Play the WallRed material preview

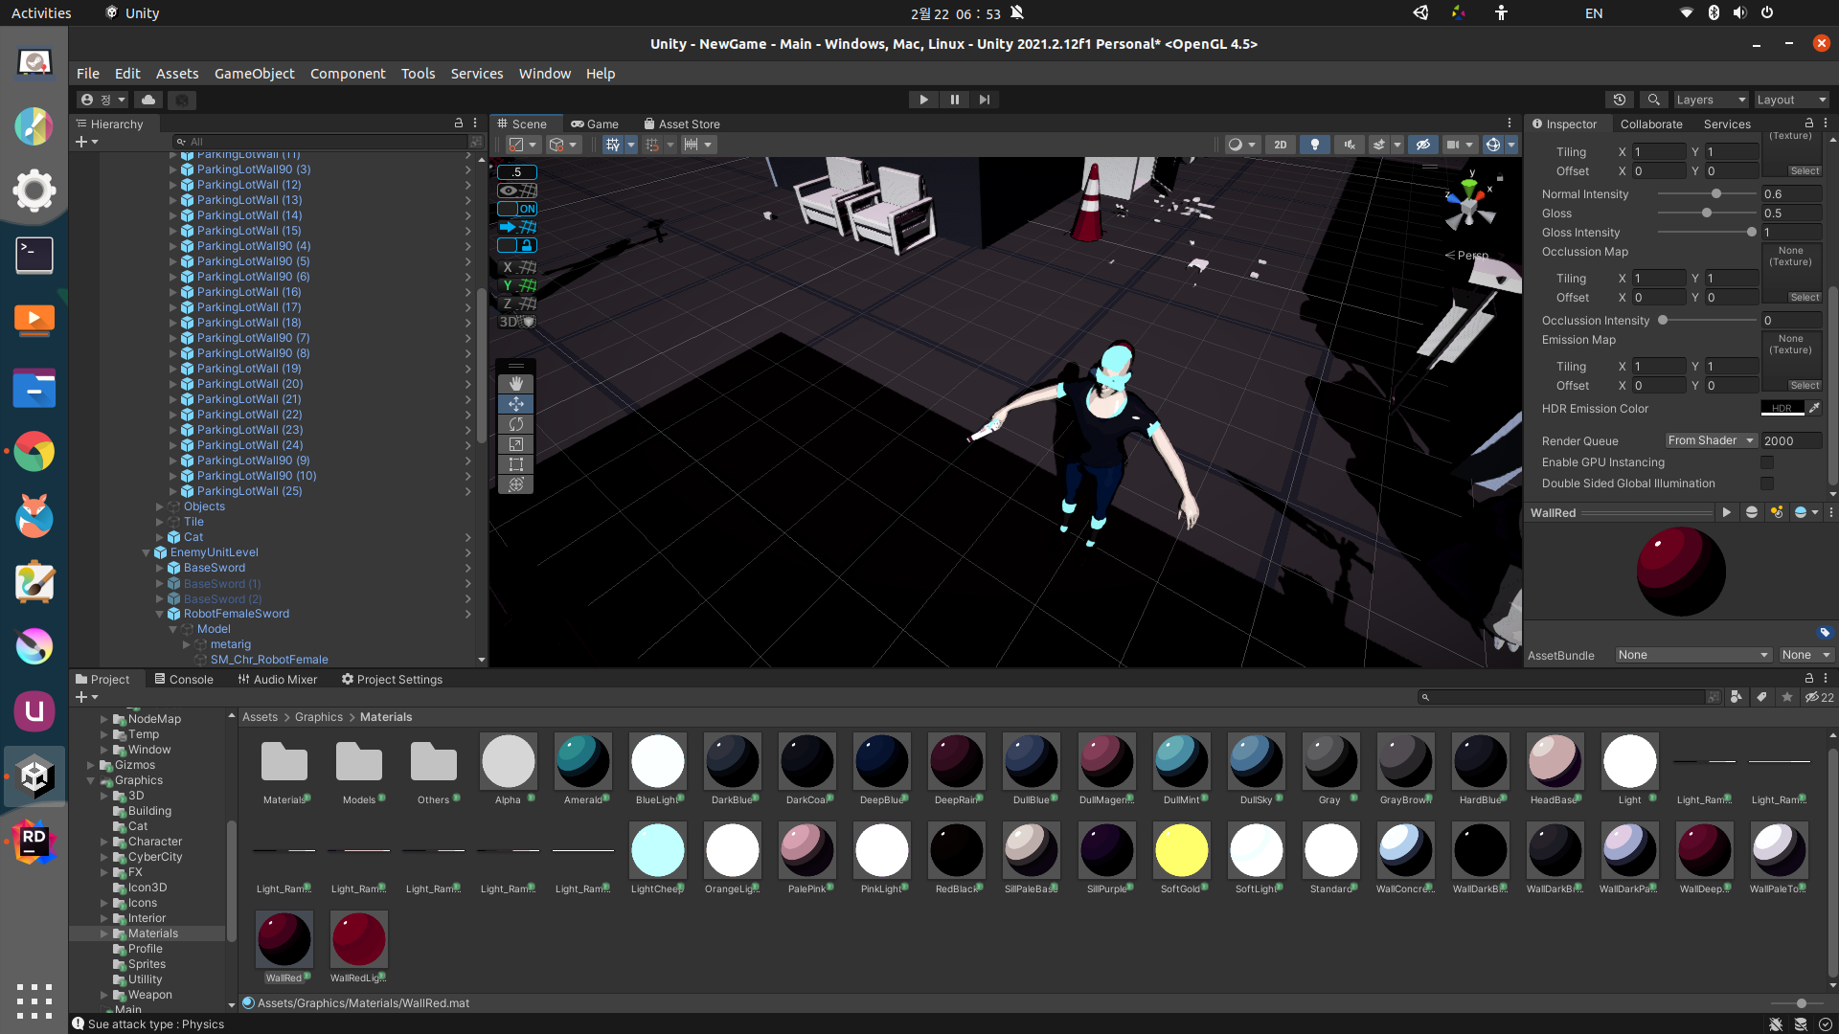[1726, 513]
